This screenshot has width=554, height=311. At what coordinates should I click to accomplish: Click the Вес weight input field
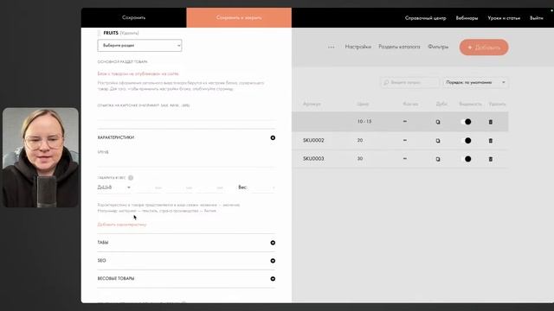point(262,187)
